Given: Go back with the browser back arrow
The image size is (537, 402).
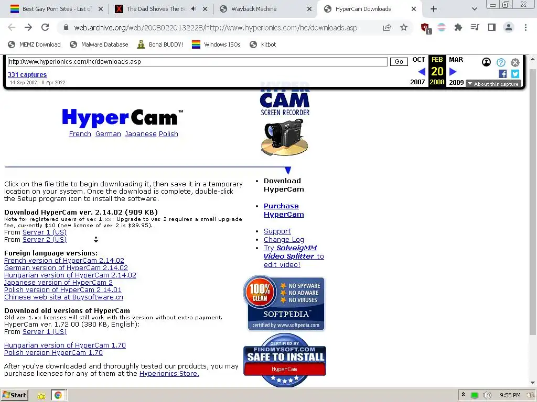Looking at the screenshot, I should pyautogui.click(x=12, y=27).
